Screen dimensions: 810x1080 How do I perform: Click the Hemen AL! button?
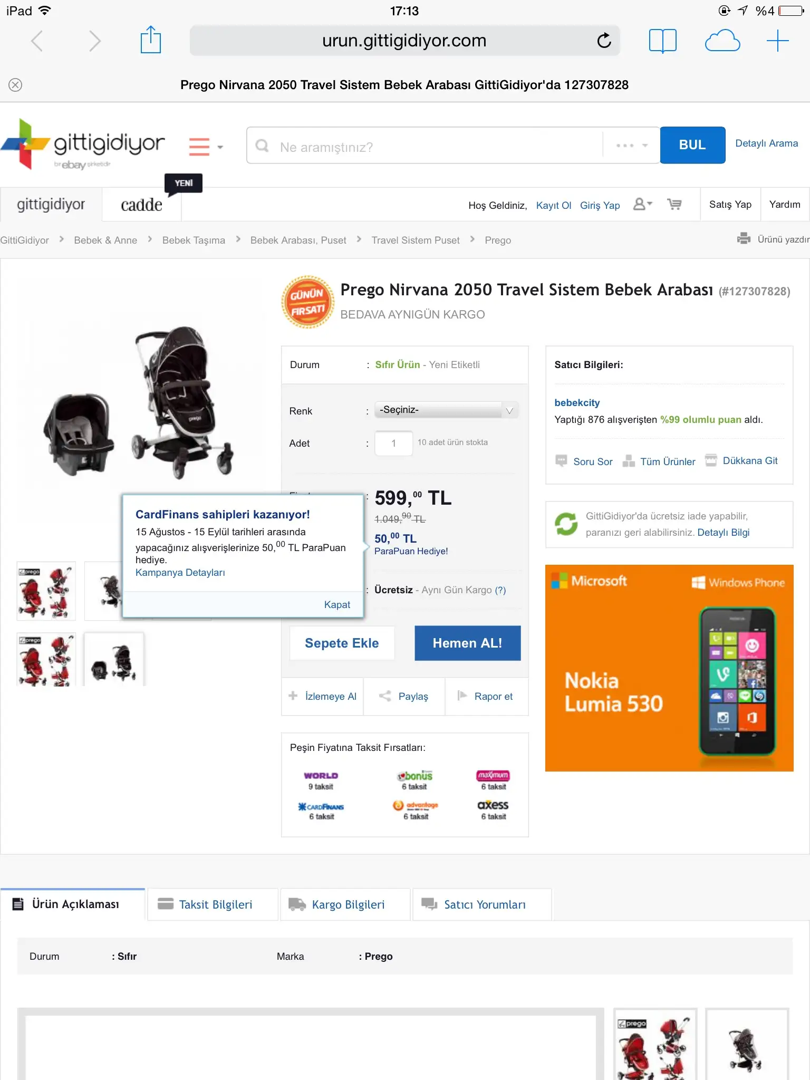467,643
